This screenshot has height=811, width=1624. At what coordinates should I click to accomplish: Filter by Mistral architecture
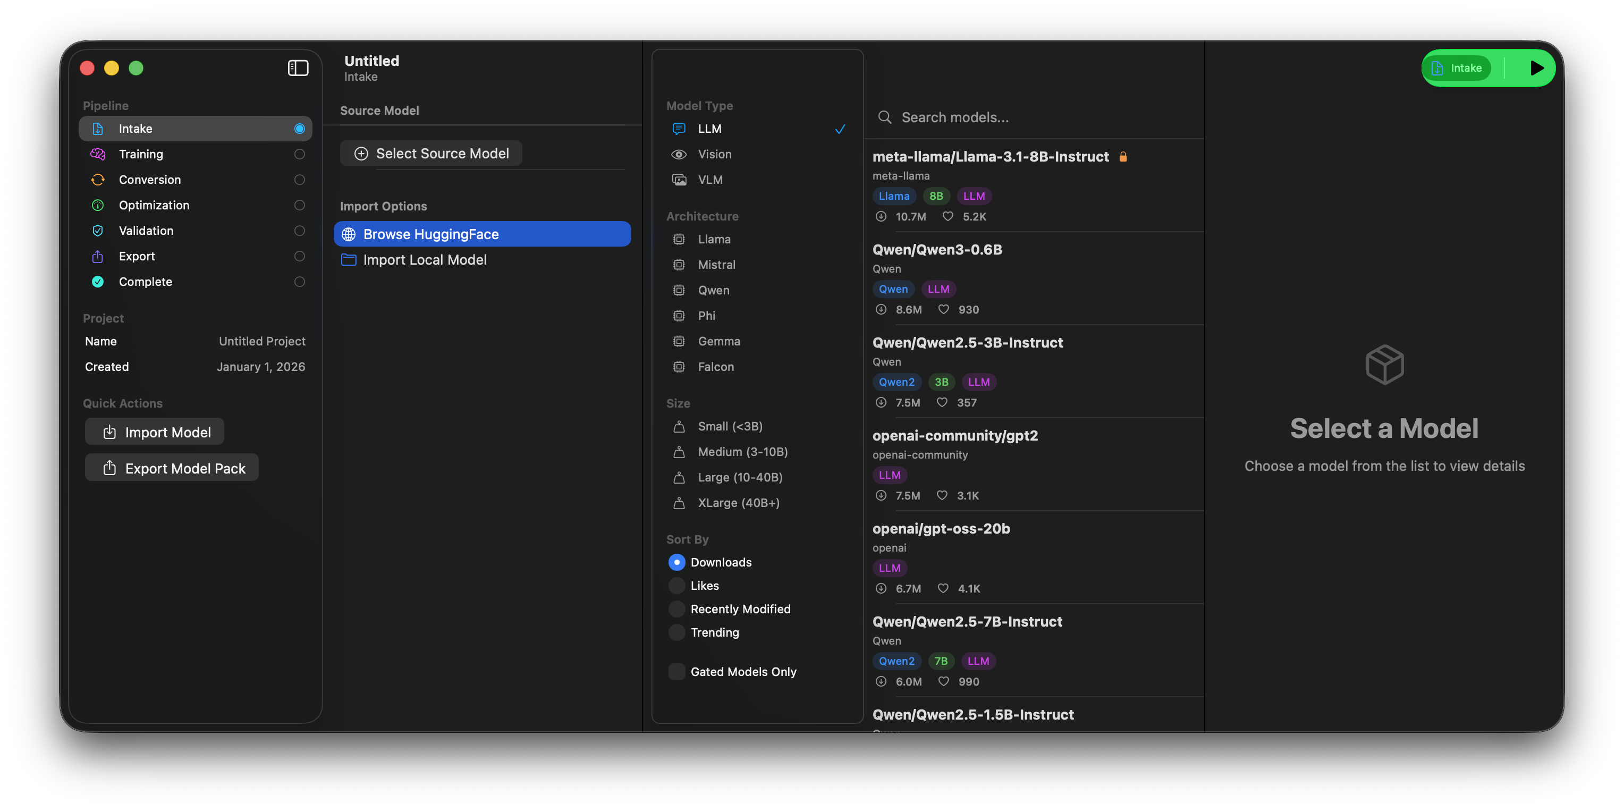tap(717, 264)
